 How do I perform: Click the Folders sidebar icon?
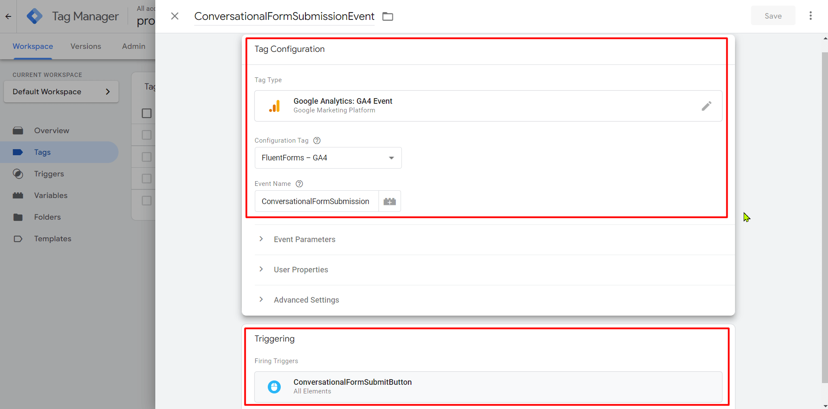pos(18,217)
